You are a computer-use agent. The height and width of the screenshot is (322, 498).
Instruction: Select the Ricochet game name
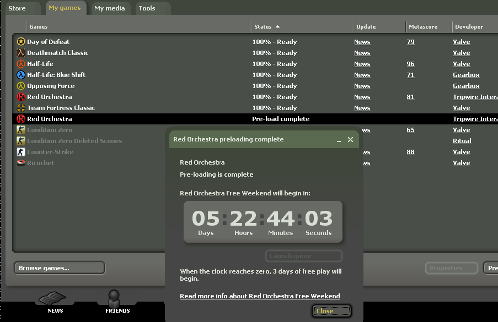click(x=41, y=163)
